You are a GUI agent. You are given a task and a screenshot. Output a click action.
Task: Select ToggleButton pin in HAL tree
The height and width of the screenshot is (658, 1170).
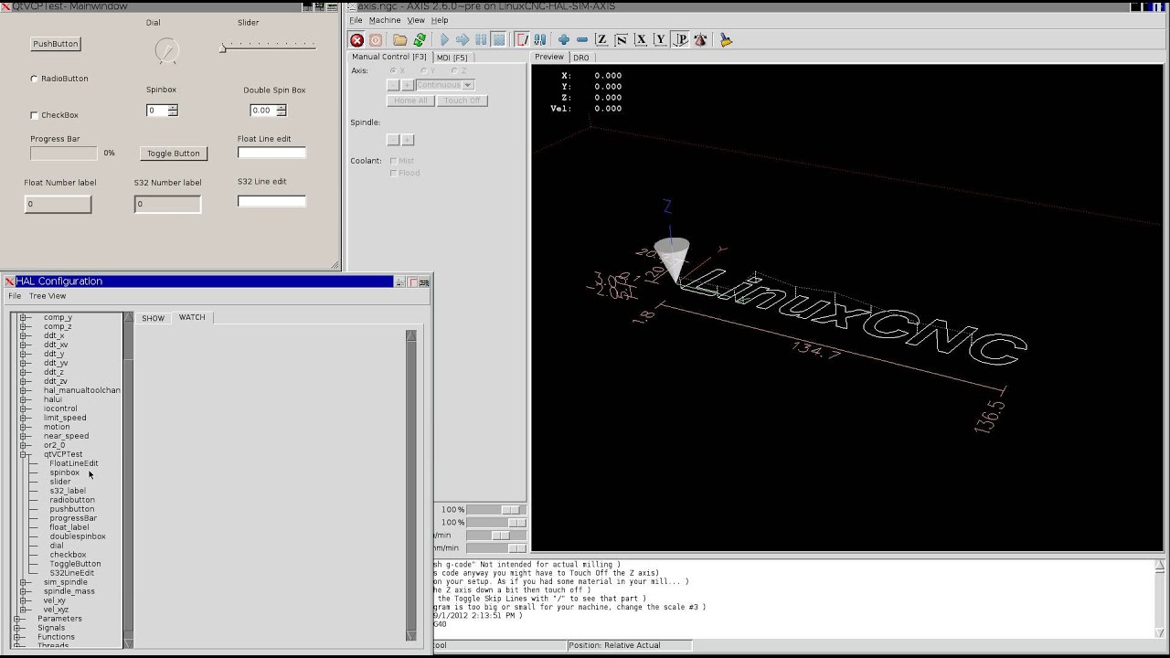click(x=75, y=564)
